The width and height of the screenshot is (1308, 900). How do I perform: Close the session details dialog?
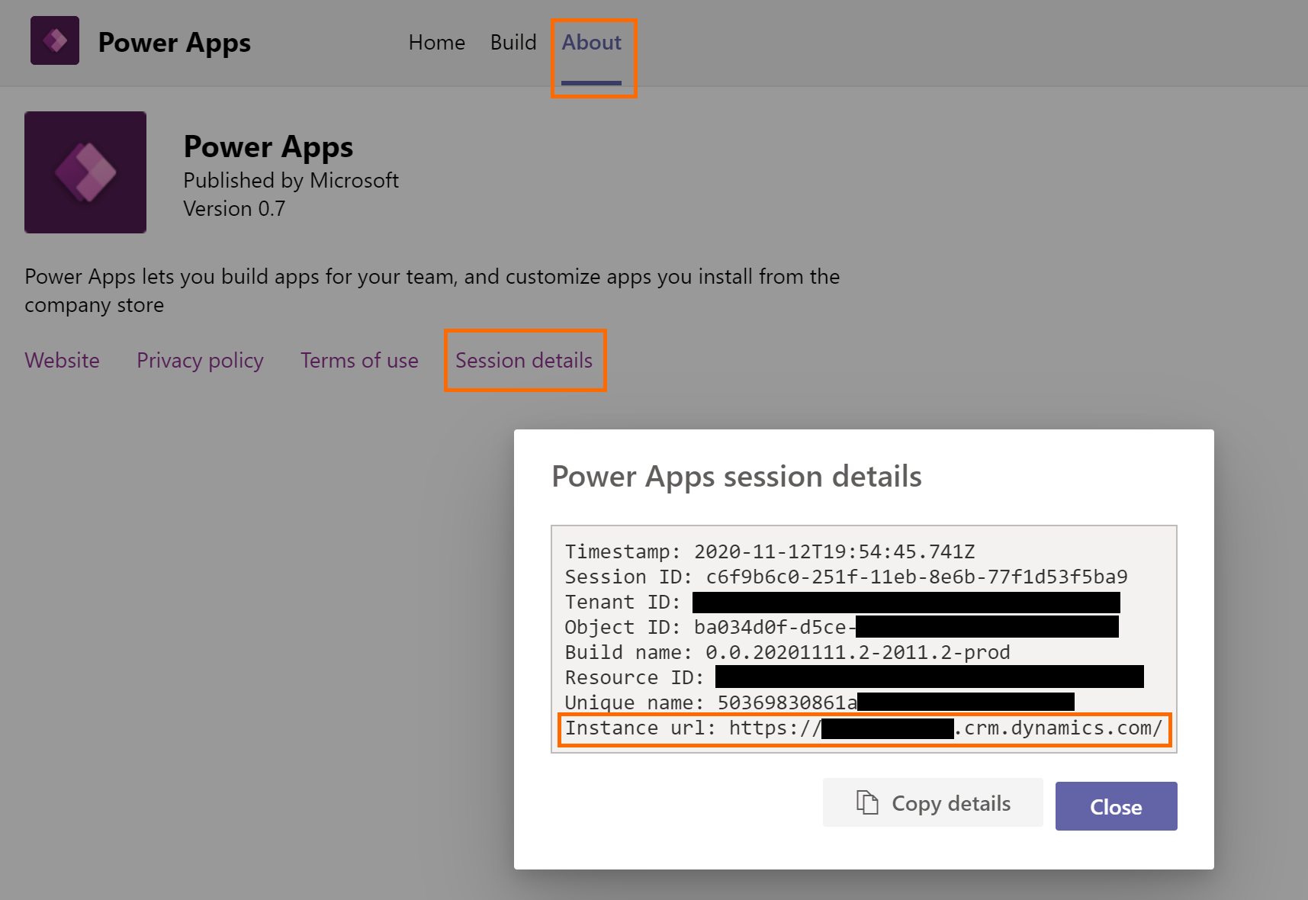click(x=1117, y=806)
